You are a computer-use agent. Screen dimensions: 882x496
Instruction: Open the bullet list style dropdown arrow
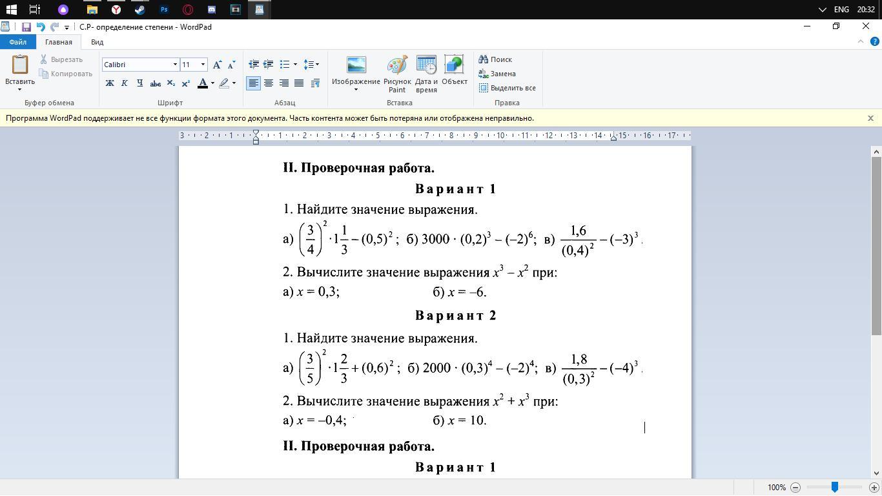[x=295, y=65]
